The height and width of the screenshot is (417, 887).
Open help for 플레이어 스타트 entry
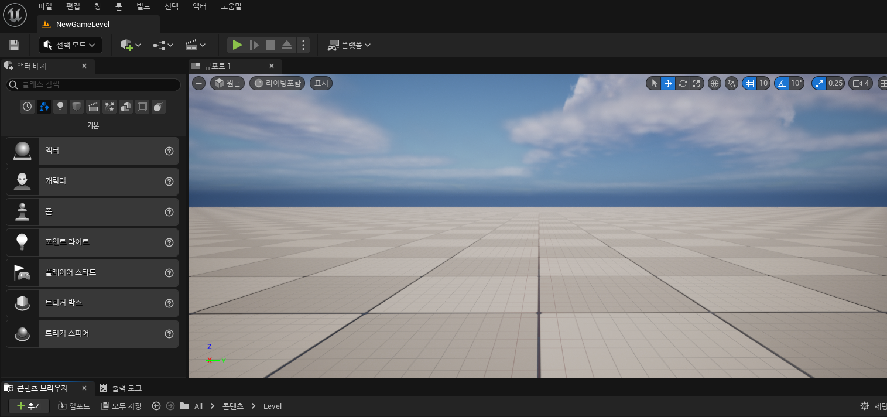169,273
